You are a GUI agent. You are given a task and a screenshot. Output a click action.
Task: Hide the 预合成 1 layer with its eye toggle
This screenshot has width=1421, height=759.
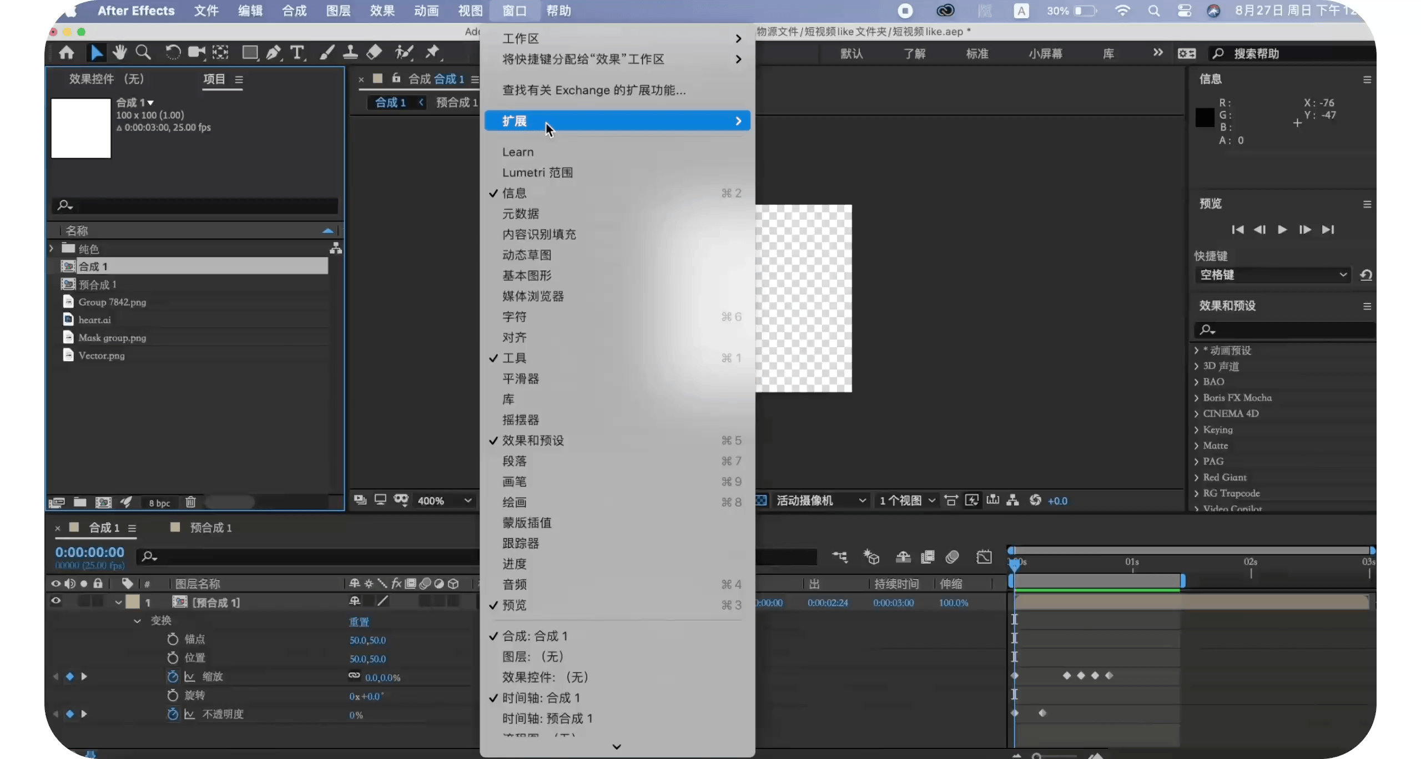pos(56,602)
